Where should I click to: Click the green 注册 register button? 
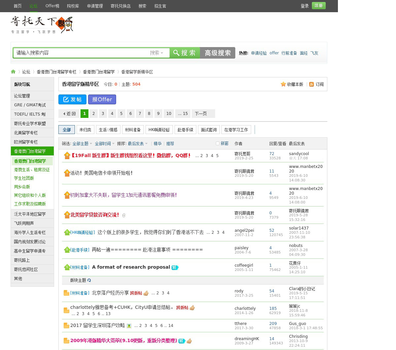pos(318,6)
